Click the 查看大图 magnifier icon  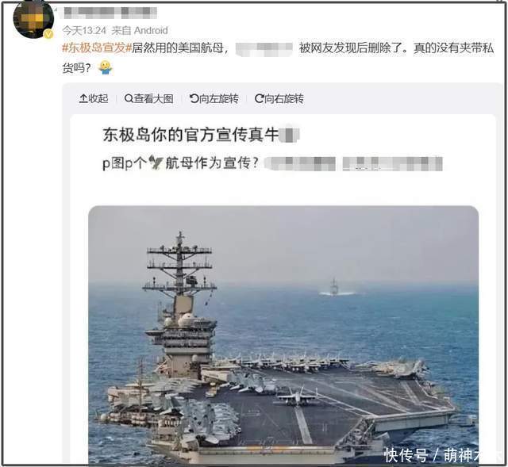click(x=129, y=98)
